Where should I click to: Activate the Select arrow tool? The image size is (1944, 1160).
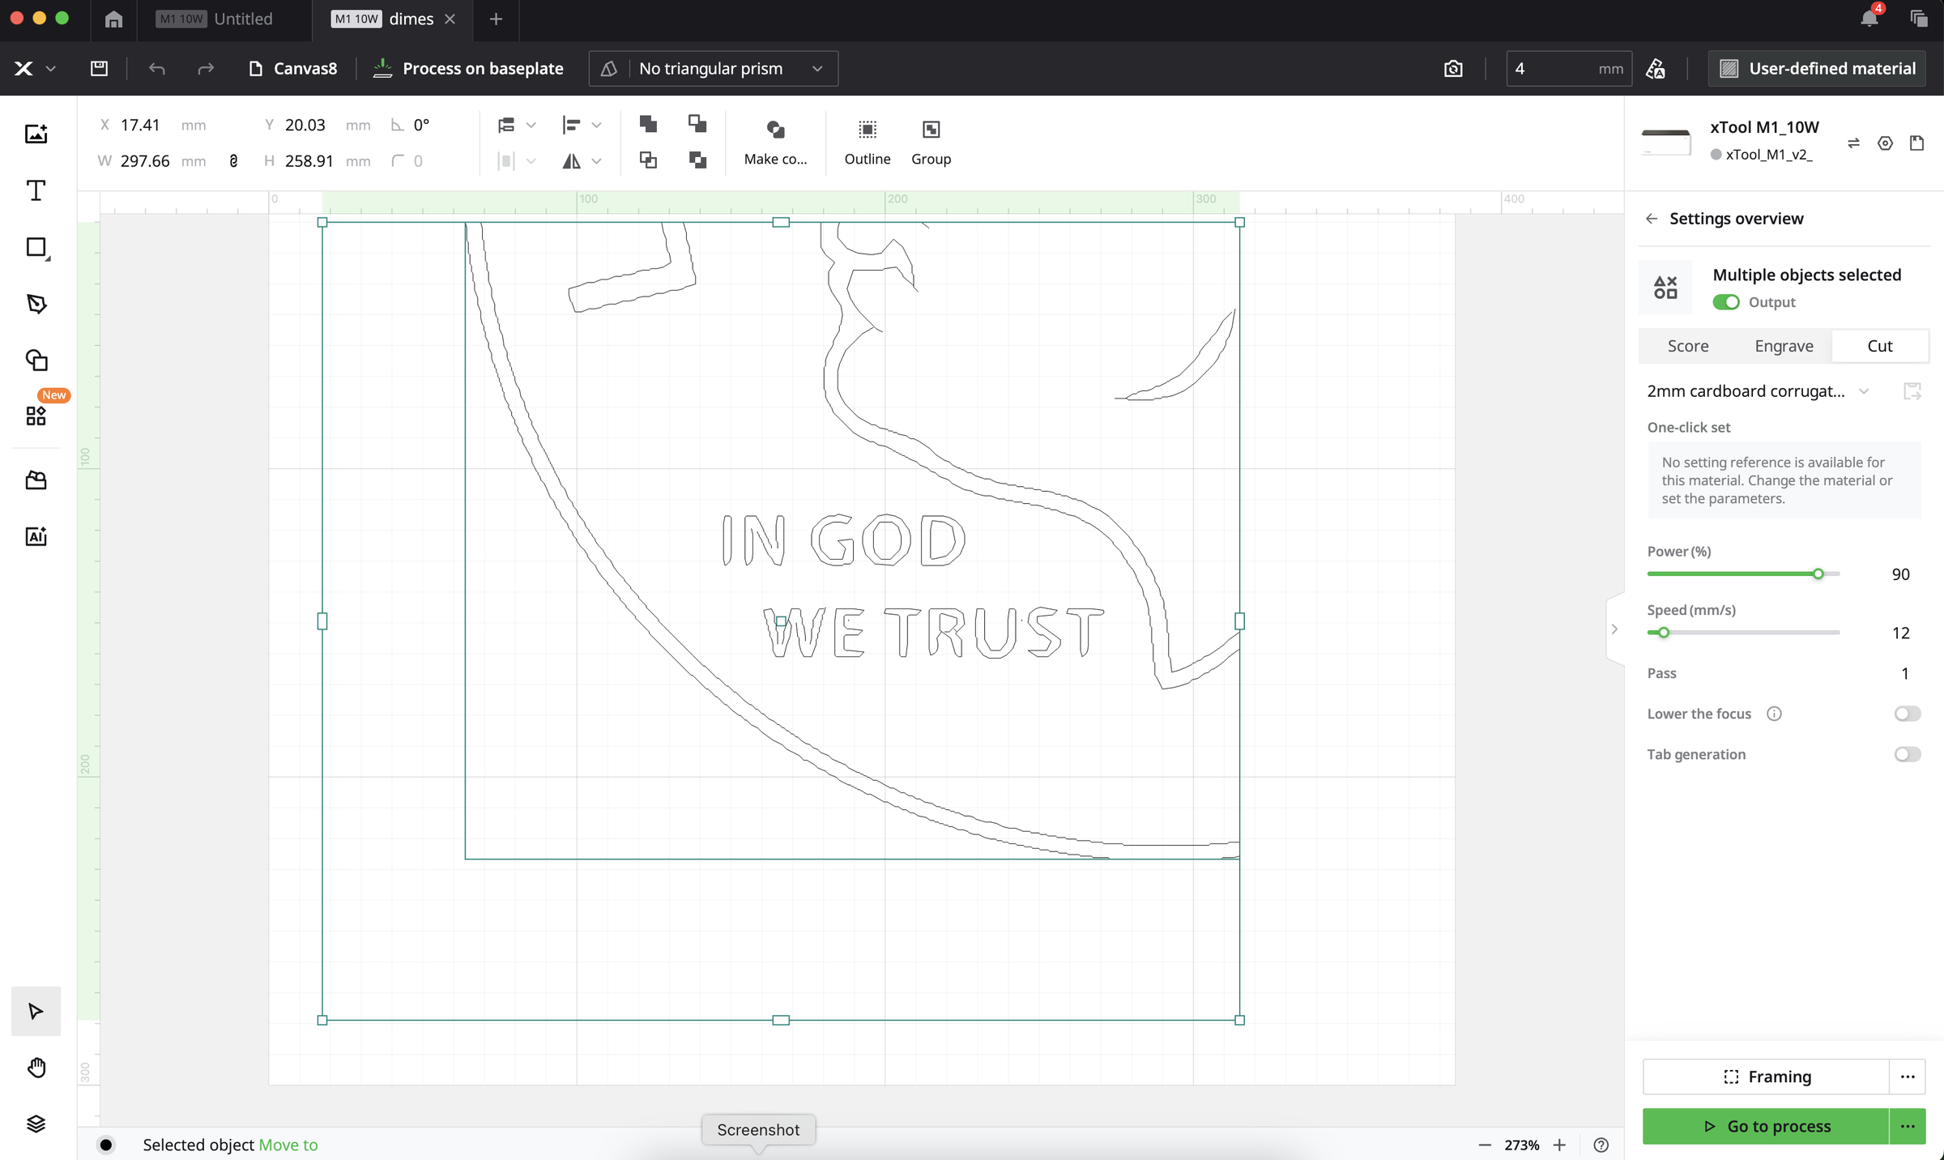(x=36, y=1011)
